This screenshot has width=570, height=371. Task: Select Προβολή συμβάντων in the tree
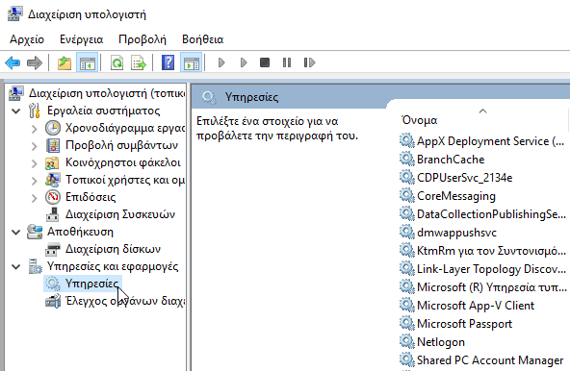121,145
